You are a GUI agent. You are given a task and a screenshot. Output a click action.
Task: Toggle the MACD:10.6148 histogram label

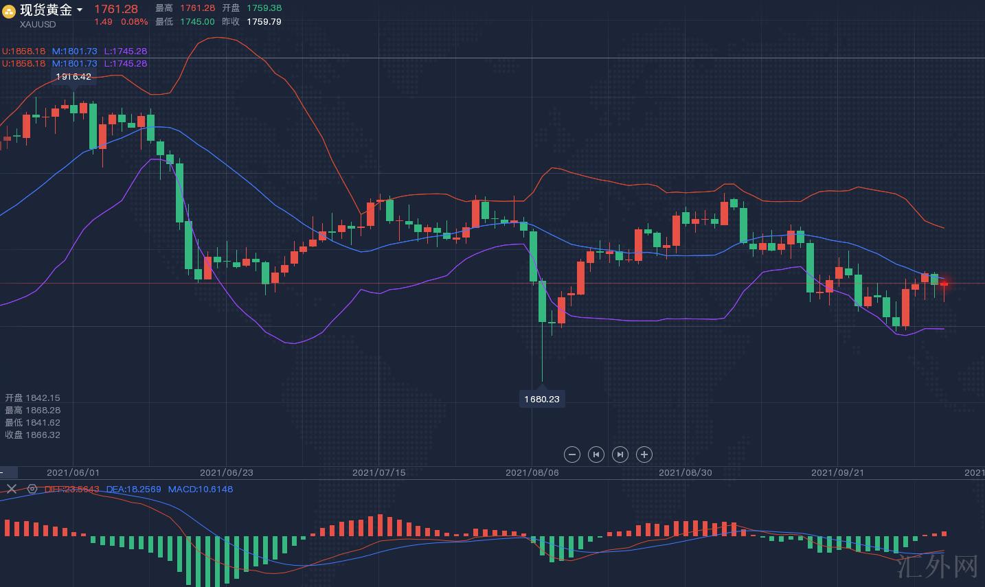pos(200,489)
